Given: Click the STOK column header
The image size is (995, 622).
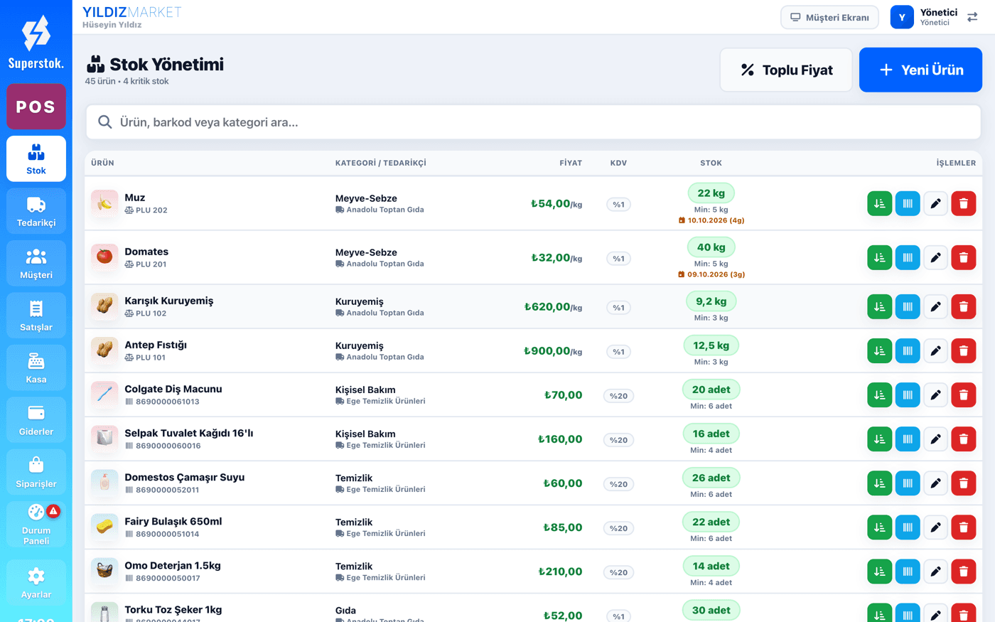Looking at the screenshot, I should [711, 163].
